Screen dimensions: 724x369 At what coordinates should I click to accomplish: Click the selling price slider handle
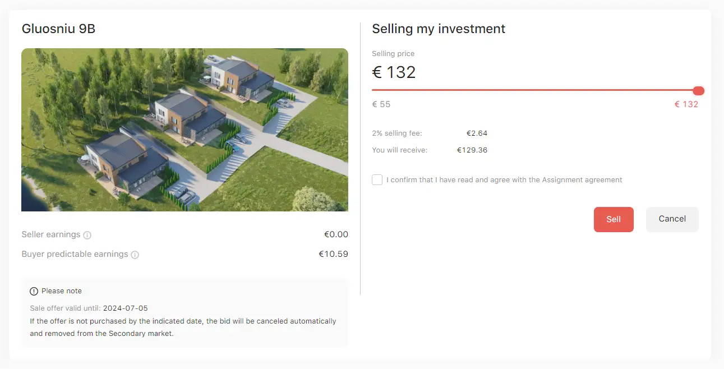click(698, 91)
